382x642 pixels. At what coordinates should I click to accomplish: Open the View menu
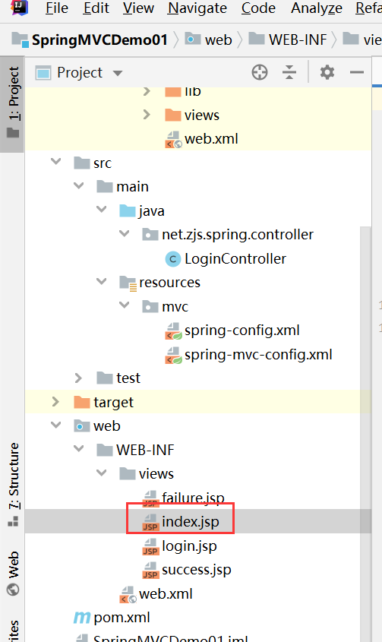pyautogui.click(x=138, y=8)
